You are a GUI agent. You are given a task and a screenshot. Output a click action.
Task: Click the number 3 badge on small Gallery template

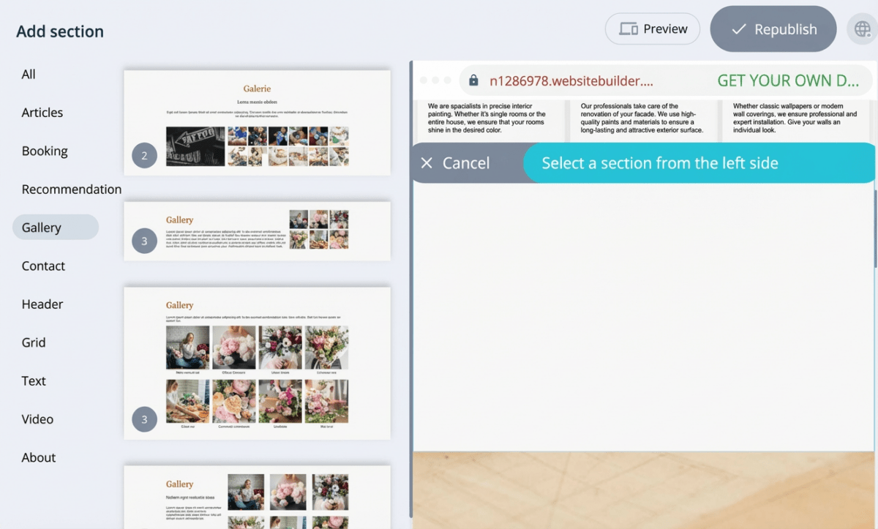[144, 241]
